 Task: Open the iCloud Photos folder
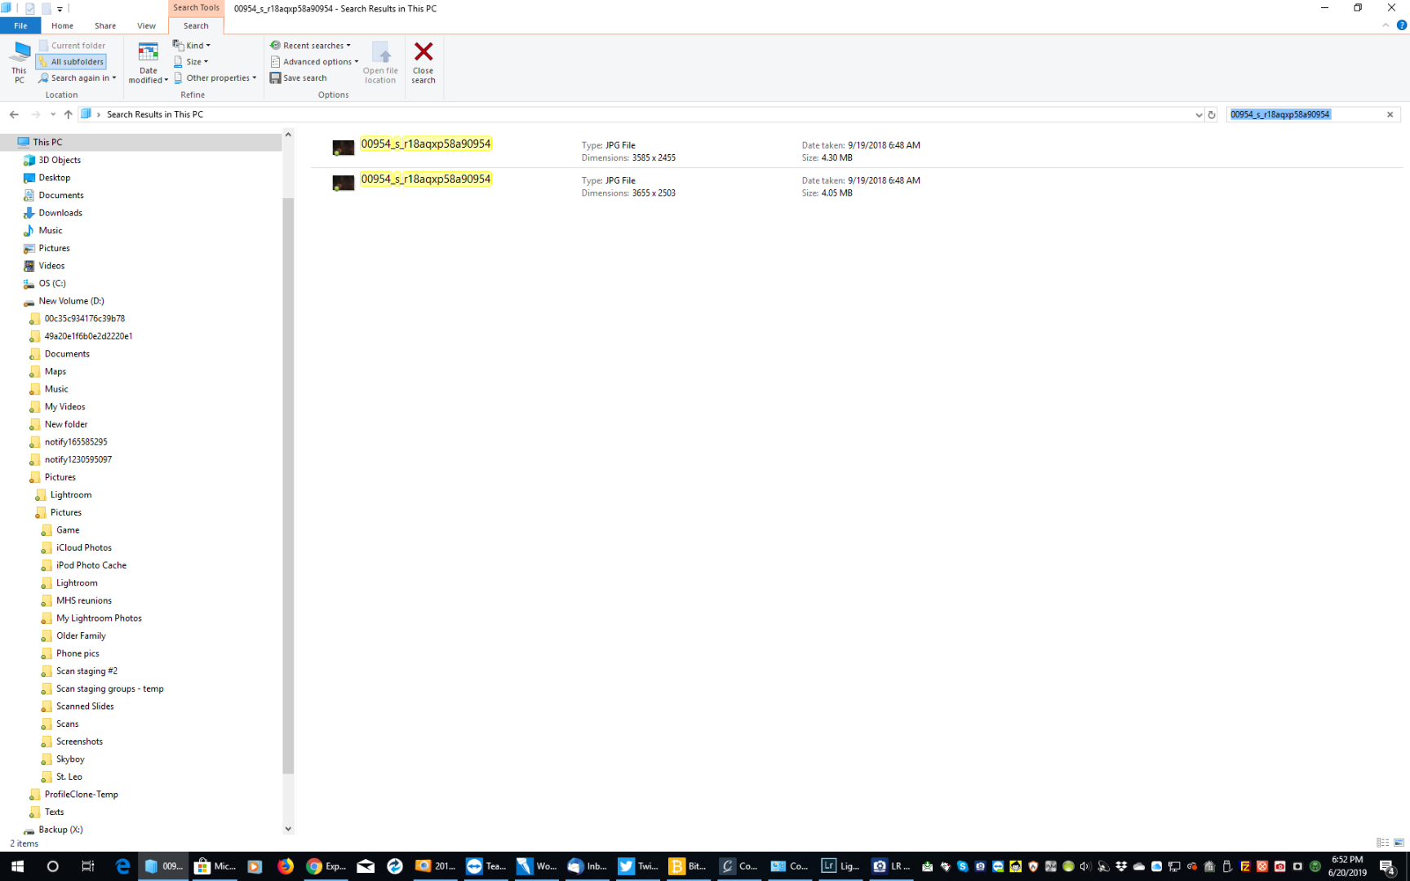pyautogui.click(x=84, y=547)
